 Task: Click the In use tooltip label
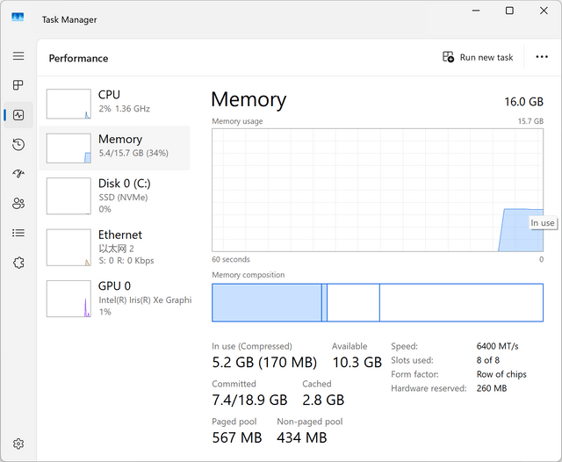pos(543,223)
